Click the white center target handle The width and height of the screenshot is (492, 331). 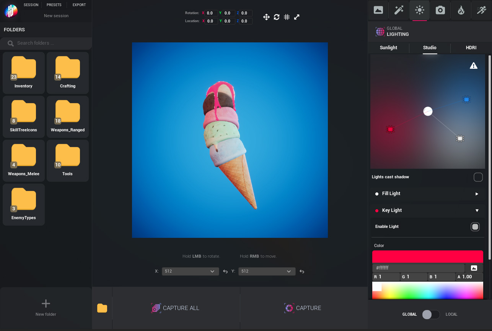[x=428, y=111]
